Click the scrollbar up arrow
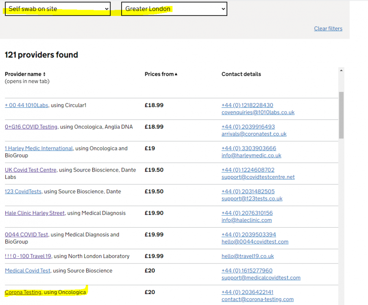 341,70
